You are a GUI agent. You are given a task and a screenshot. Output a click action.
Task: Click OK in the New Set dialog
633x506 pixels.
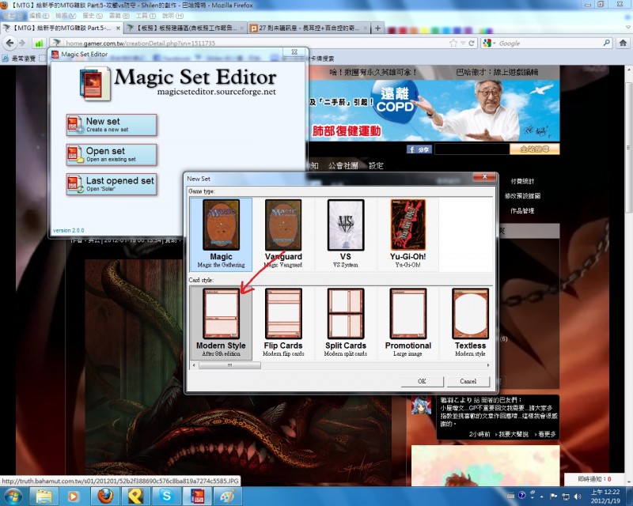point(422,381)
